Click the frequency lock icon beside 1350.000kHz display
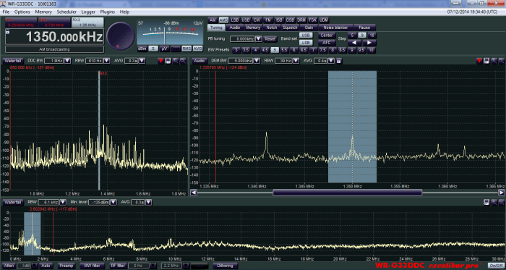This screenshot has height=270, width=506. [x=8, y=31]
